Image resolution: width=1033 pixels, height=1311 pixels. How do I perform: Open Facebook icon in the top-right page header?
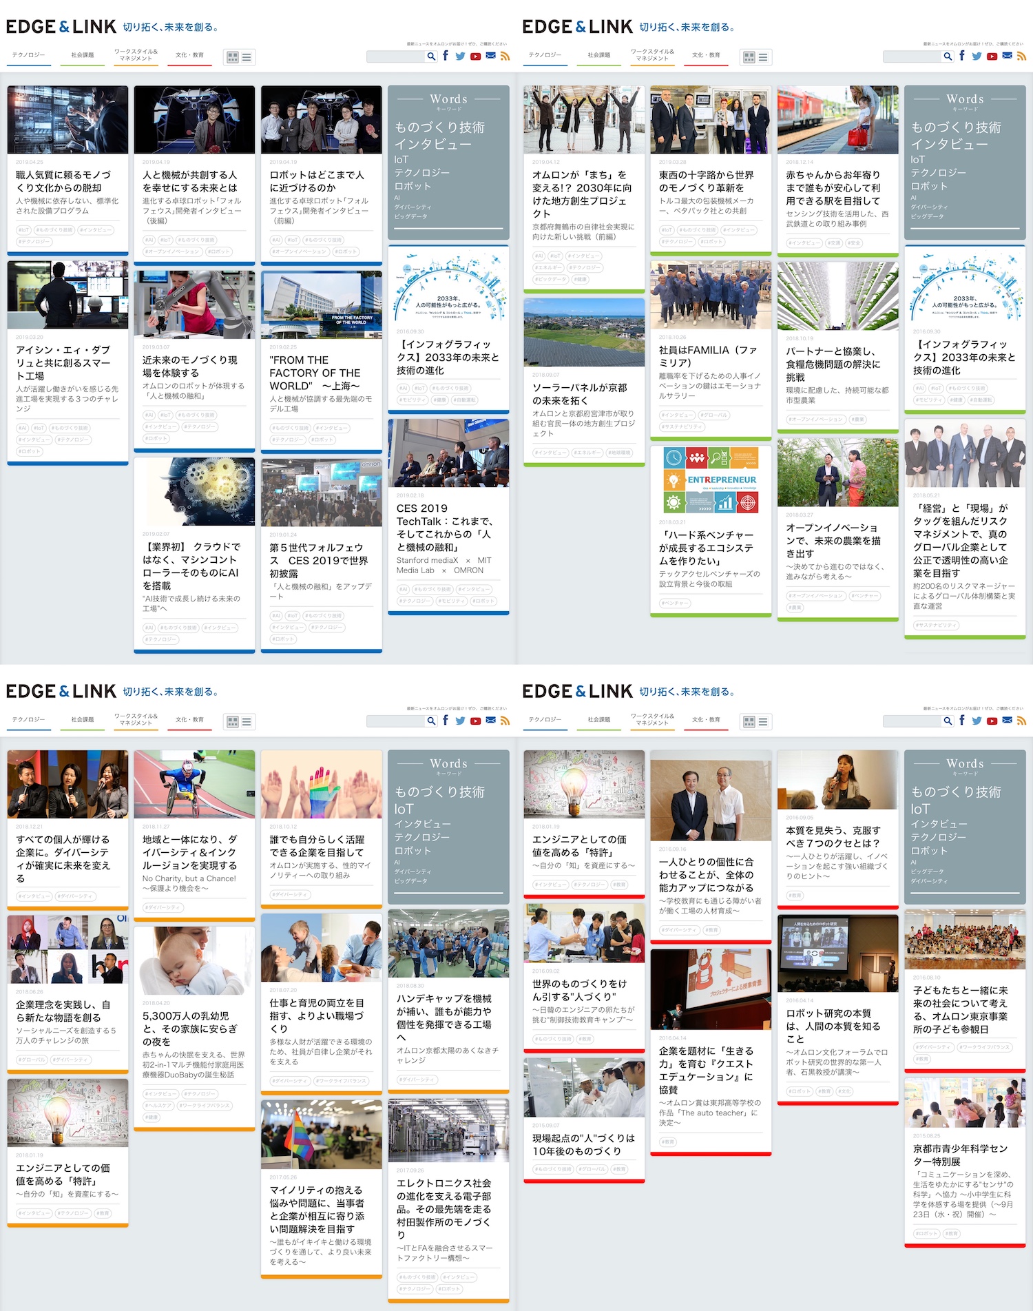(x=962, y=56)
